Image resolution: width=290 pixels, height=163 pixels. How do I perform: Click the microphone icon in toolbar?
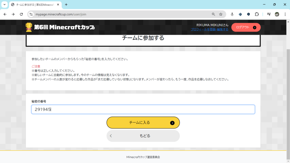pos(232,14)
